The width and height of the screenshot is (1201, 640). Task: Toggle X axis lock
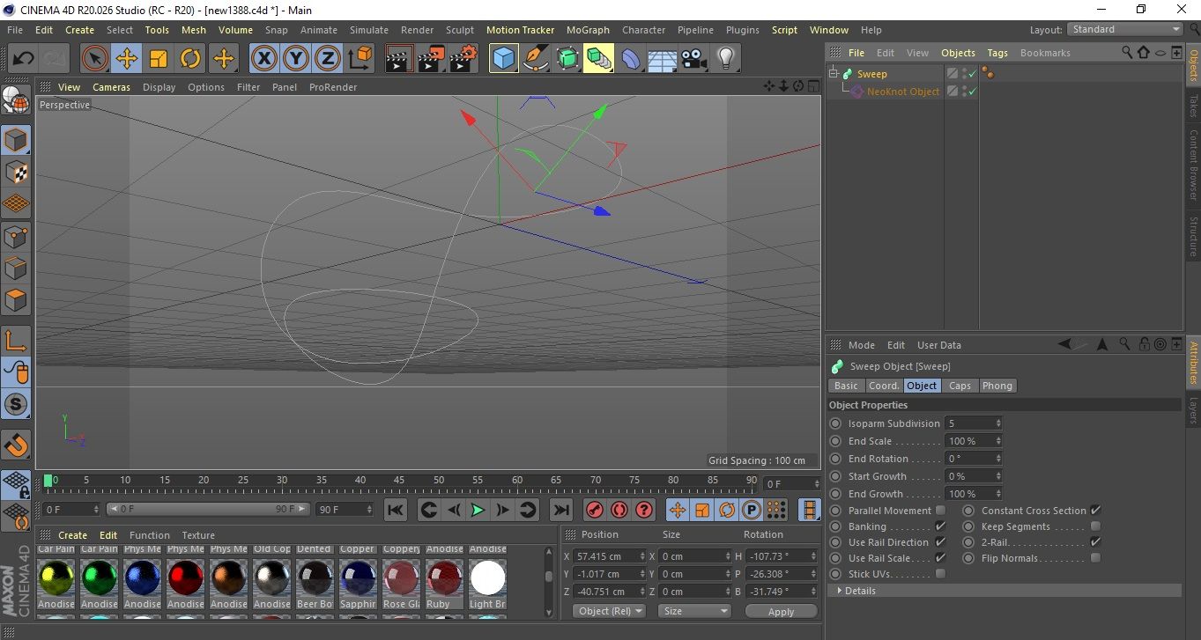[x=263, y=59]
